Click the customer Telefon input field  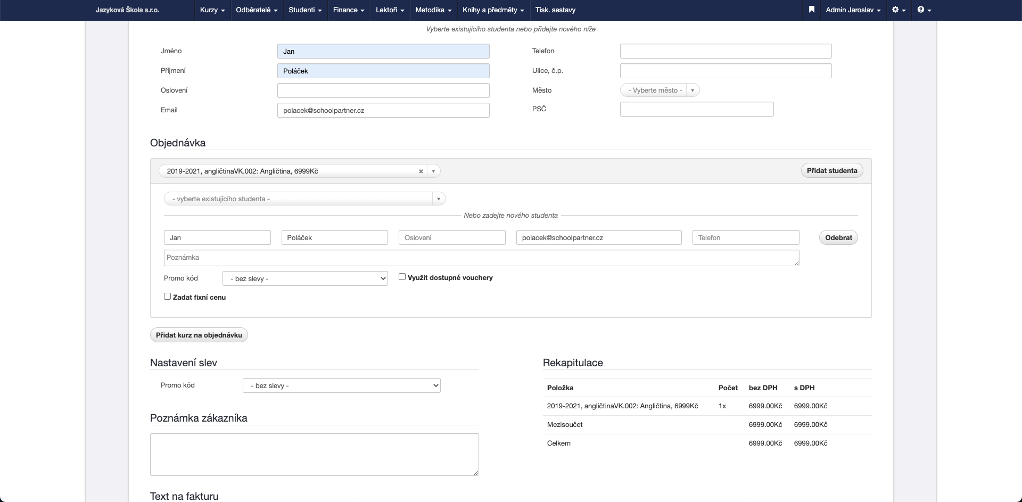pos(726,51)
